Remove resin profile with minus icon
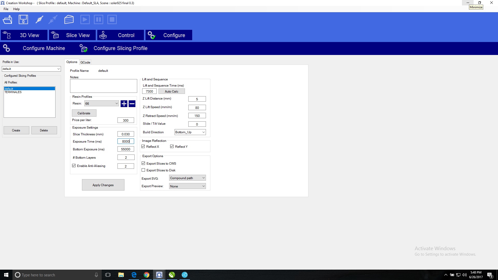The image size is (498, 280). click(x=132, y=104)
